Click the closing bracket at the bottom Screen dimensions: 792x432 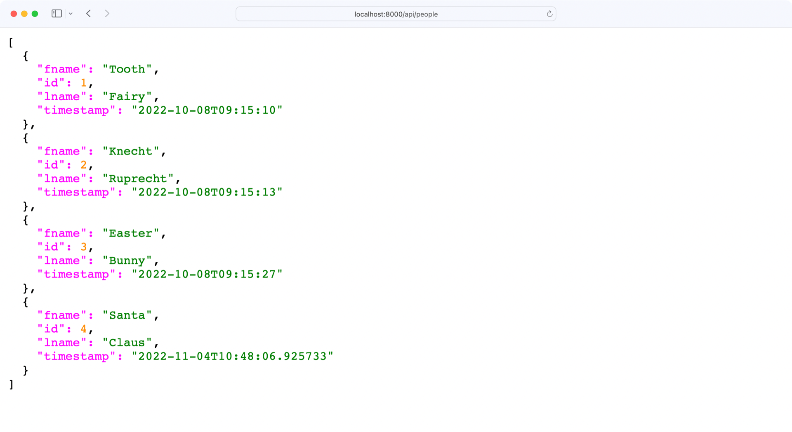pos(11,384)
